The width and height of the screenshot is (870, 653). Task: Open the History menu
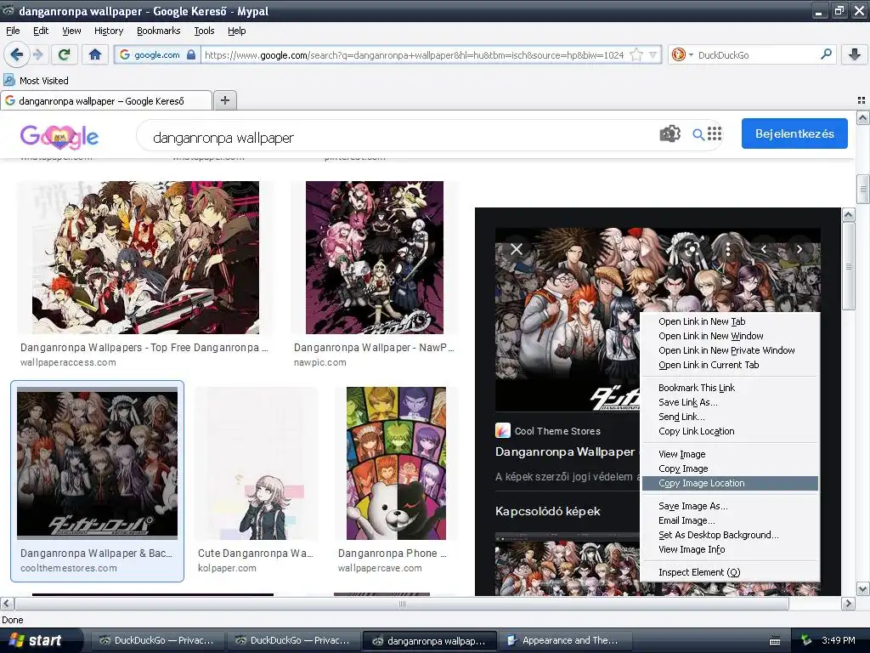109,31
